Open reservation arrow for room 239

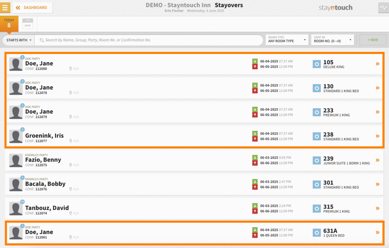tap(377, 160)
